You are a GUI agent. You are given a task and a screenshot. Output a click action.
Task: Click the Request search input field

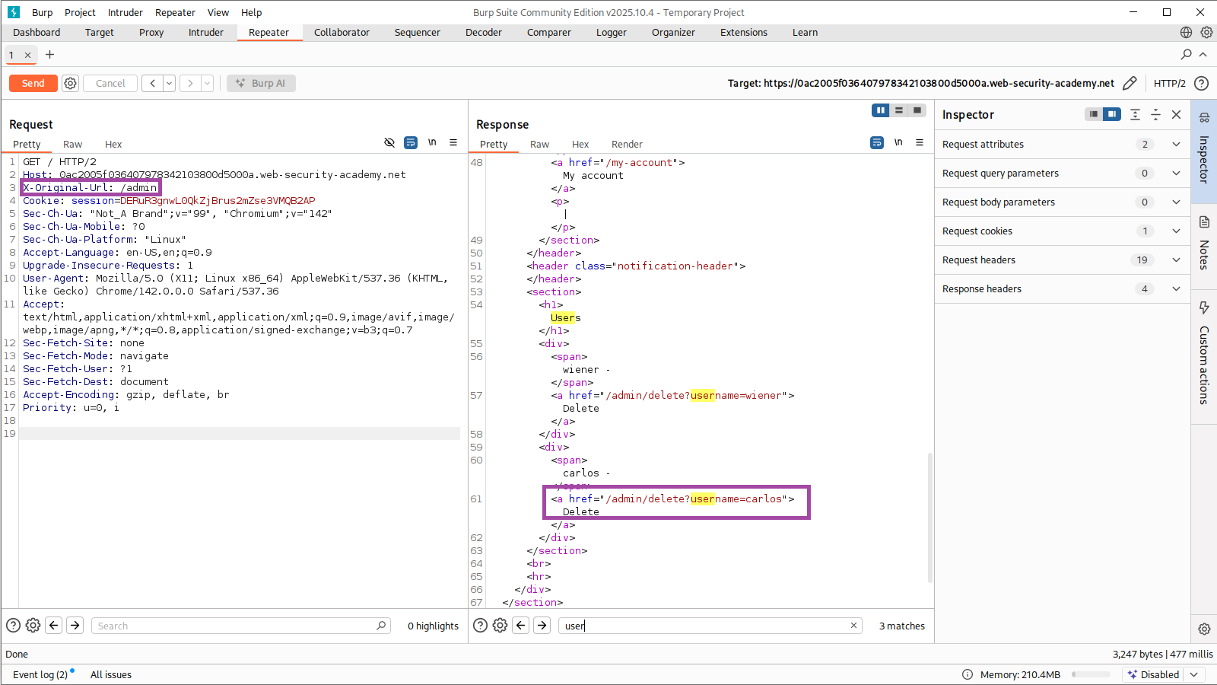point(236,626)
